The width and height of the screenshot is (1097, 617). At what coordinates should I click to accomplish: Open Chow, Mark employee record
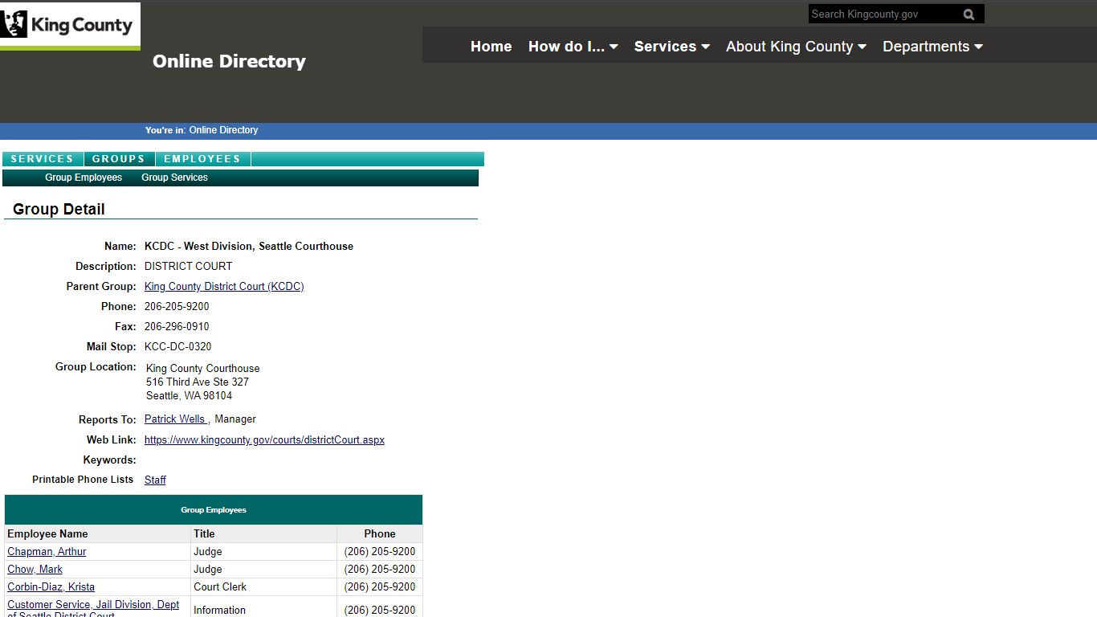[x=35, y=570]
